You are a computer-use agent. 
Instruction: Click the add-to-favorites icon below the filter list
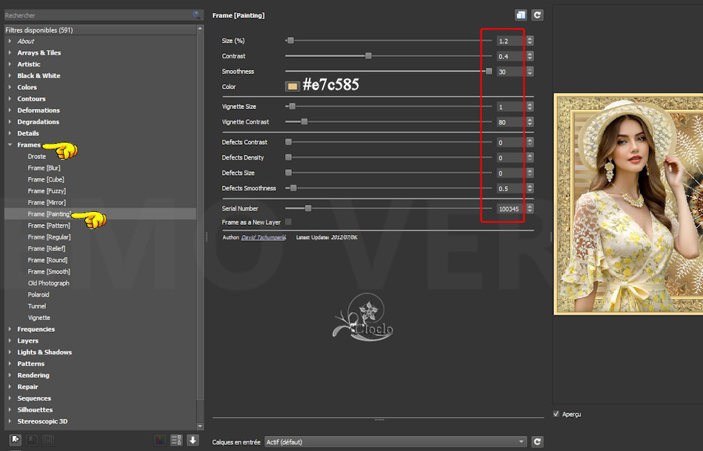pyautogui.click(x=15, y=440)
